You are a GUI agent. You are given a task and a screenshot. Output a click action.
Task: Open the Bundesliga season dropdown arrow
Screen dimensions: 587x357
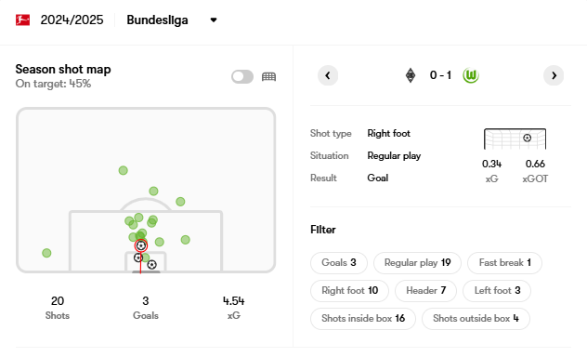point(214,20)
